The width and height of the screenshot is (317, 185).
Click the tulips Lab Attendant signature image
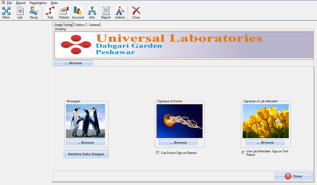coord(266,121)
